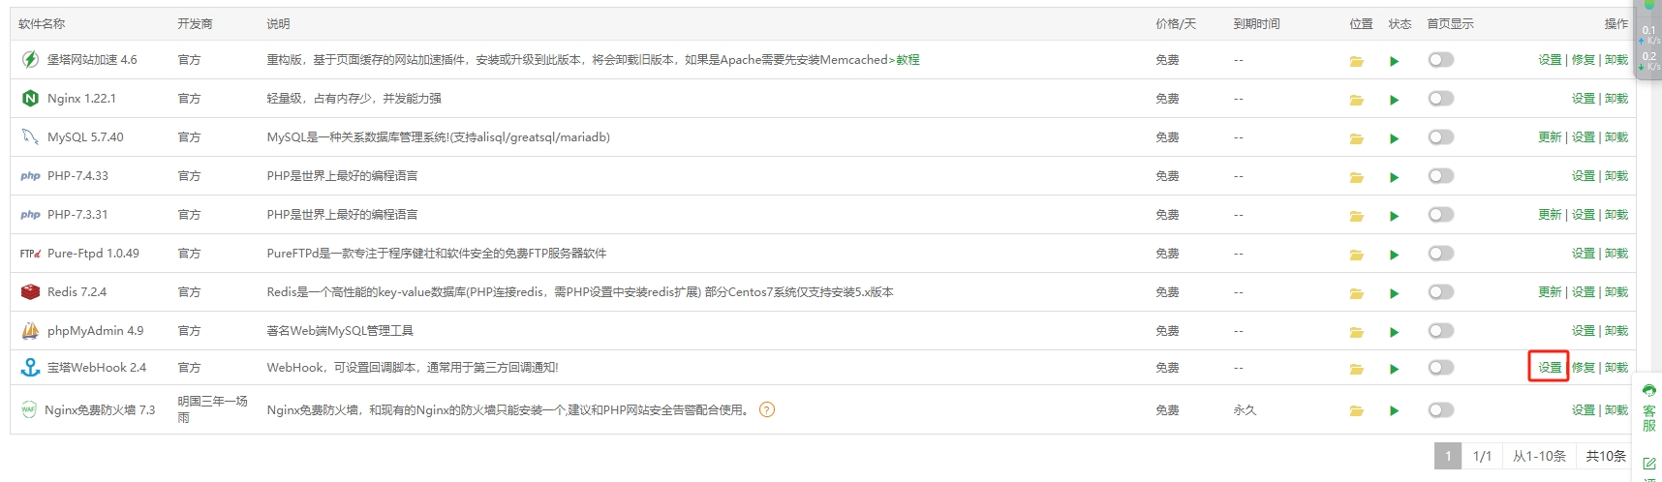This screenshot has width=1662, height=482.
Task: Click the WebHook anchor icon
Action: [30, 367]
